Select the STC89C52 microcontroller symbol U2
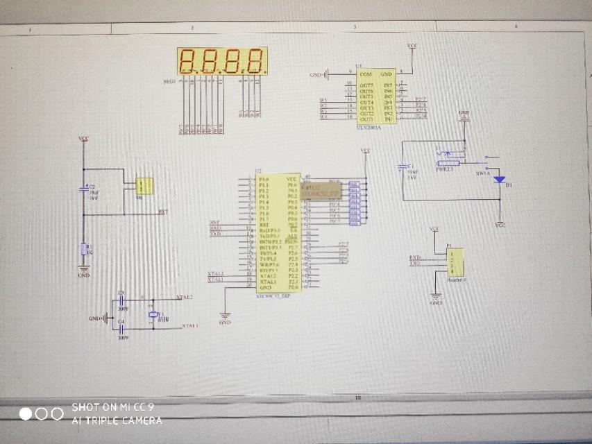This screenshot has width=592, height=444. [x=278, y=233]
